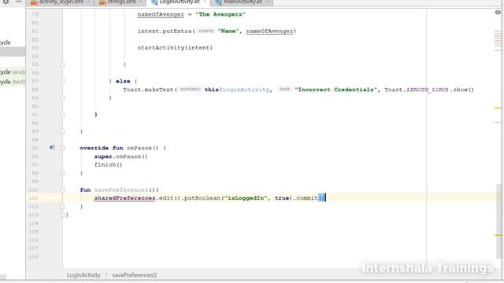Select the 'ycle (andr' row in the project panel
504x283 pixels.
click(x=13, y=72)
